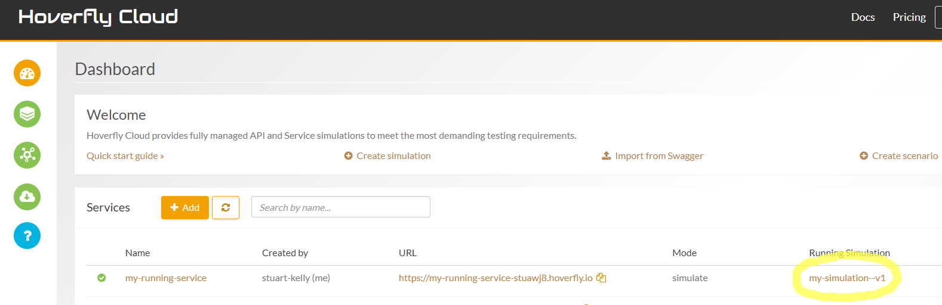This screenshot has height=305, width=942.
Task: Open the question mark help icon
Action: pos(27,236)
